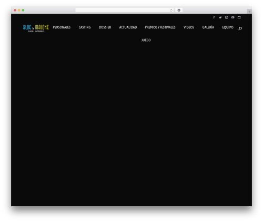
Task: Visit the Equipo page
Action: [228, 27]
